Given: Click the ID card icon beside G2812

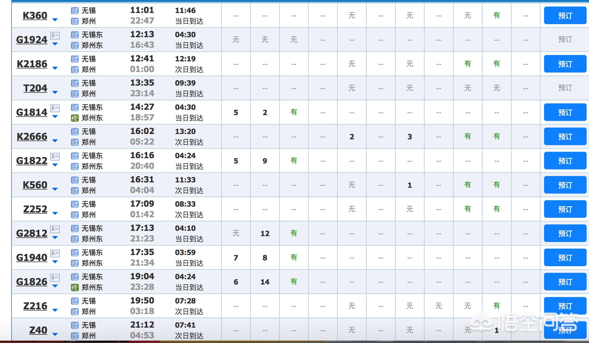Looking at the screenshot, I should pos(55,229).
